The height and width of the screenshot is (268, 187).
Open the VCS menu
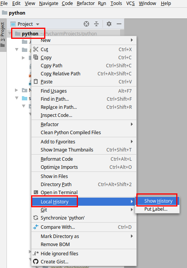click(x=130, y=3)
